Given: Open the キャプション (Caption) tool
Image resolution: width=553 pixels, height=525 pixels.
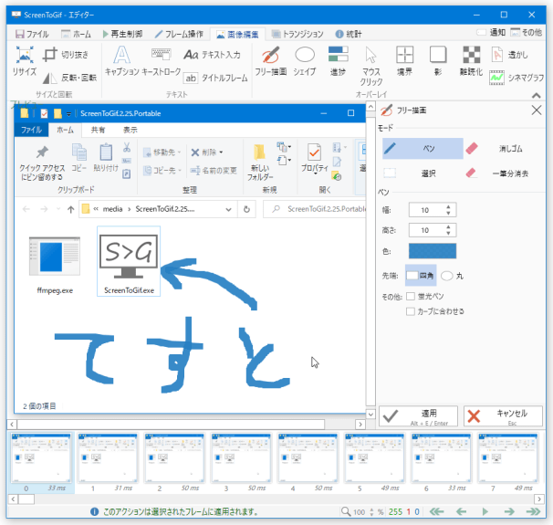Looking at the screenshot, I should tap(121, 60).
